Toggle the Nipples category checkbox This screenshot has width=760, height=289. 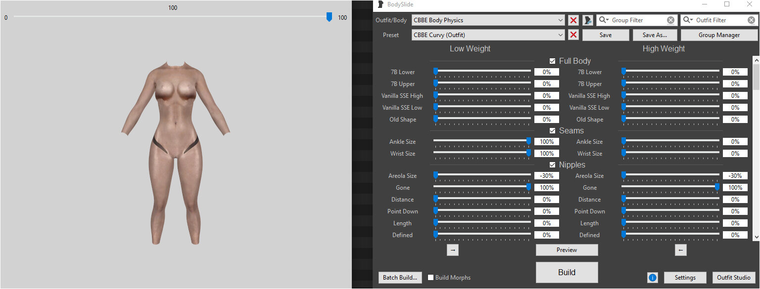[552, 165]
